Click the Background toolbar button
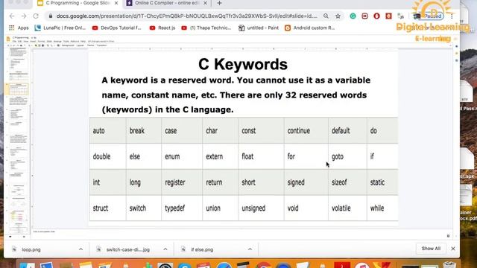The width and height of the screenshot is (477, 268). tap(68, 45)
